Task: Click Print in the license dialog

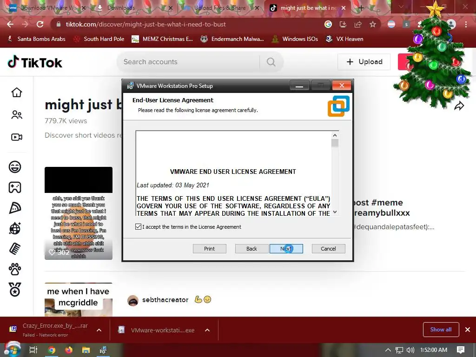Action: pyautogui.click(x=210, y=249)
